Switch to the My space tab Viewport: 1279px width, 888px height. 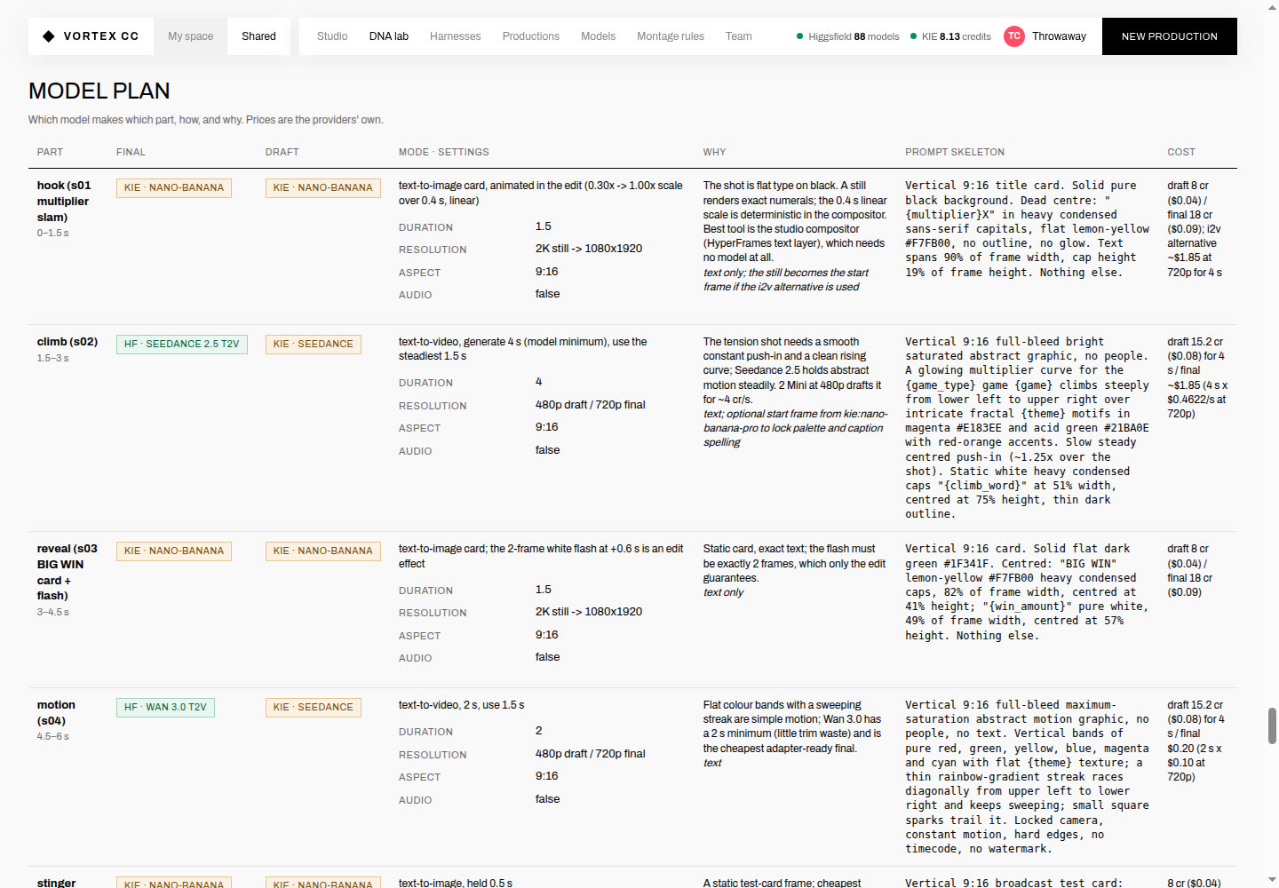tap(191, 36)
